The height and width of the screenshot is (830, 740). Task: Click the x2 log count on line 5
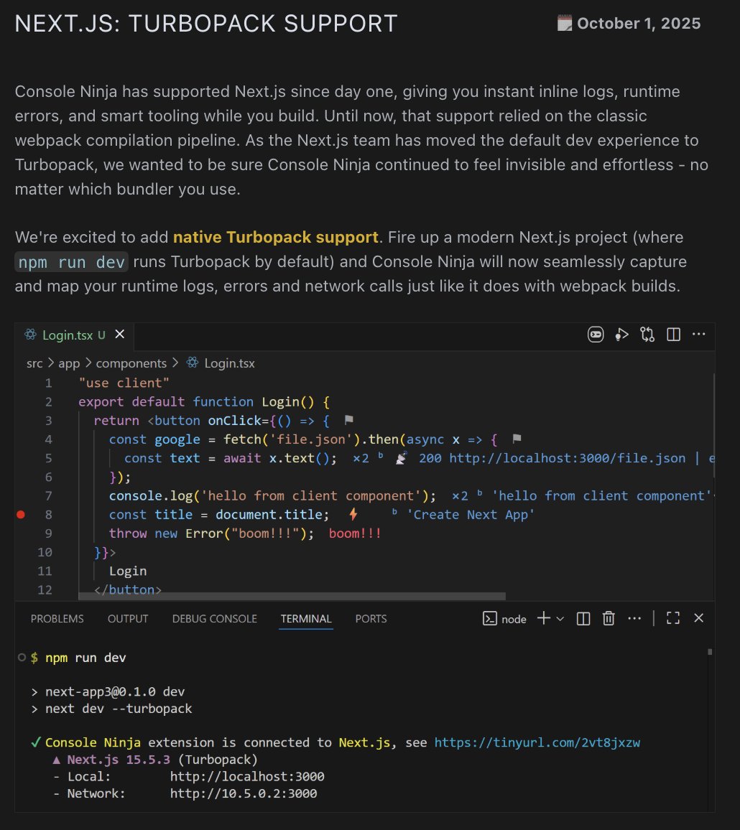[361, 458]
